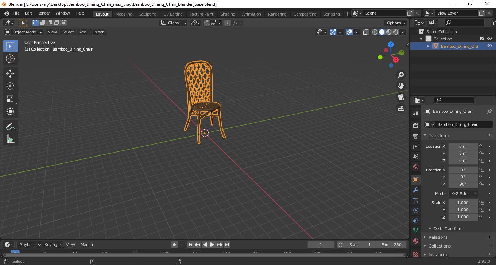Image resolution: width=496 pixels, height=265 pixels.
Task: Open the Material properties tab
Action: 416,241
